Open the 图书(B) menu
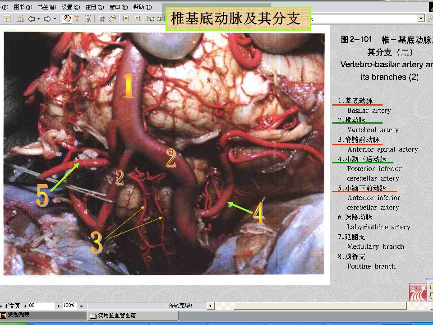The height and width of the screenshot is (325, 433). [23, 7]
